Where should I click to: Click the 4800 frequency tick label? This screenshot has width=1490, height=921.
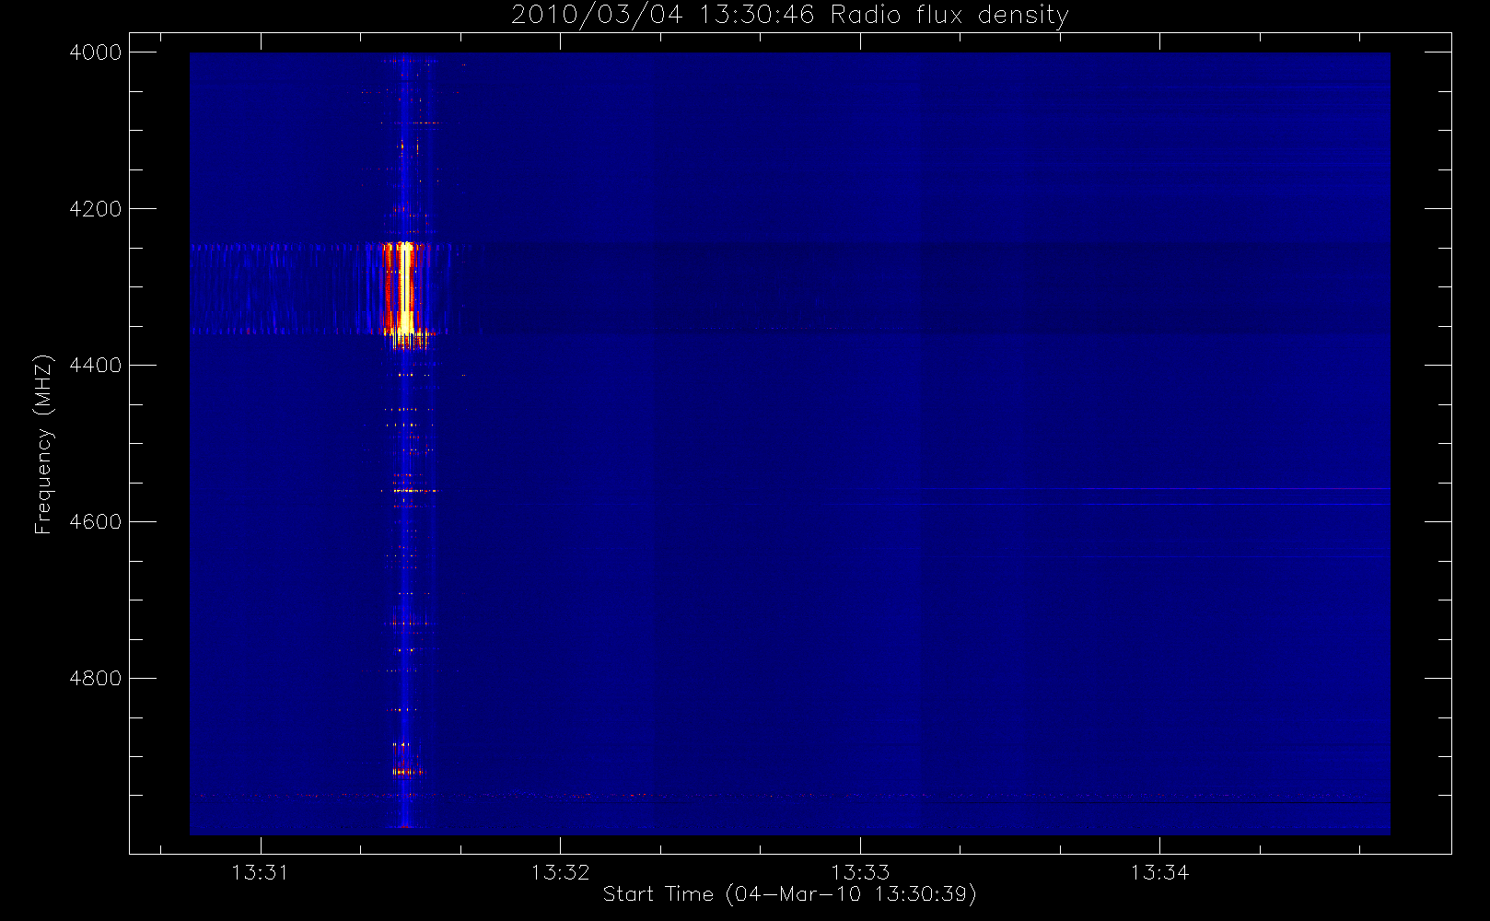96,679
